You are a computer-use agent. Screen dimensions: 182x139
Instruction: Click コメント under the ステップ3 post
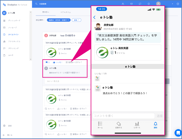[x=50, y=134]
